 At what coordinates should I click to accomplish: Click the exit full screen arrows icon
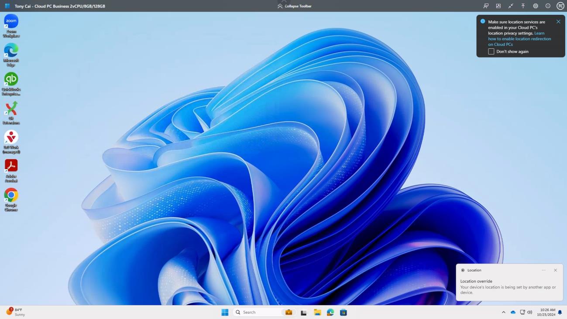click(x=511, y=6)
